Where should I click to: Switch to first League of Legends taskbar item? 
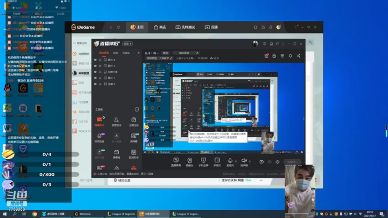[x=121, y=214]
